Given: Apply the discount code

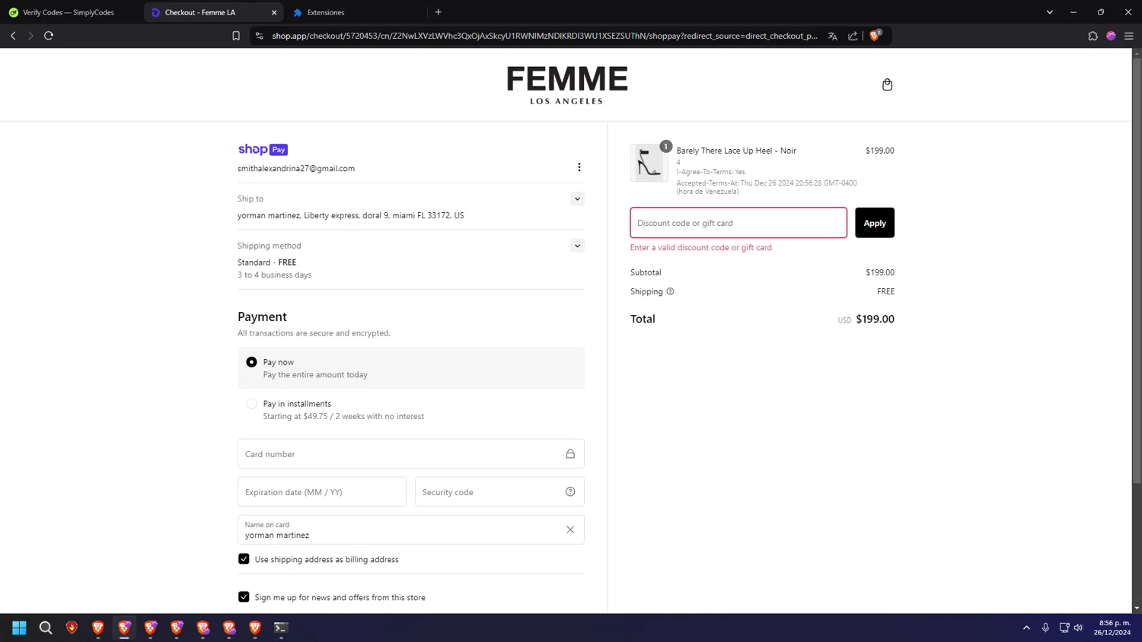Looking at the screenshot, I should tap(874, 223).
